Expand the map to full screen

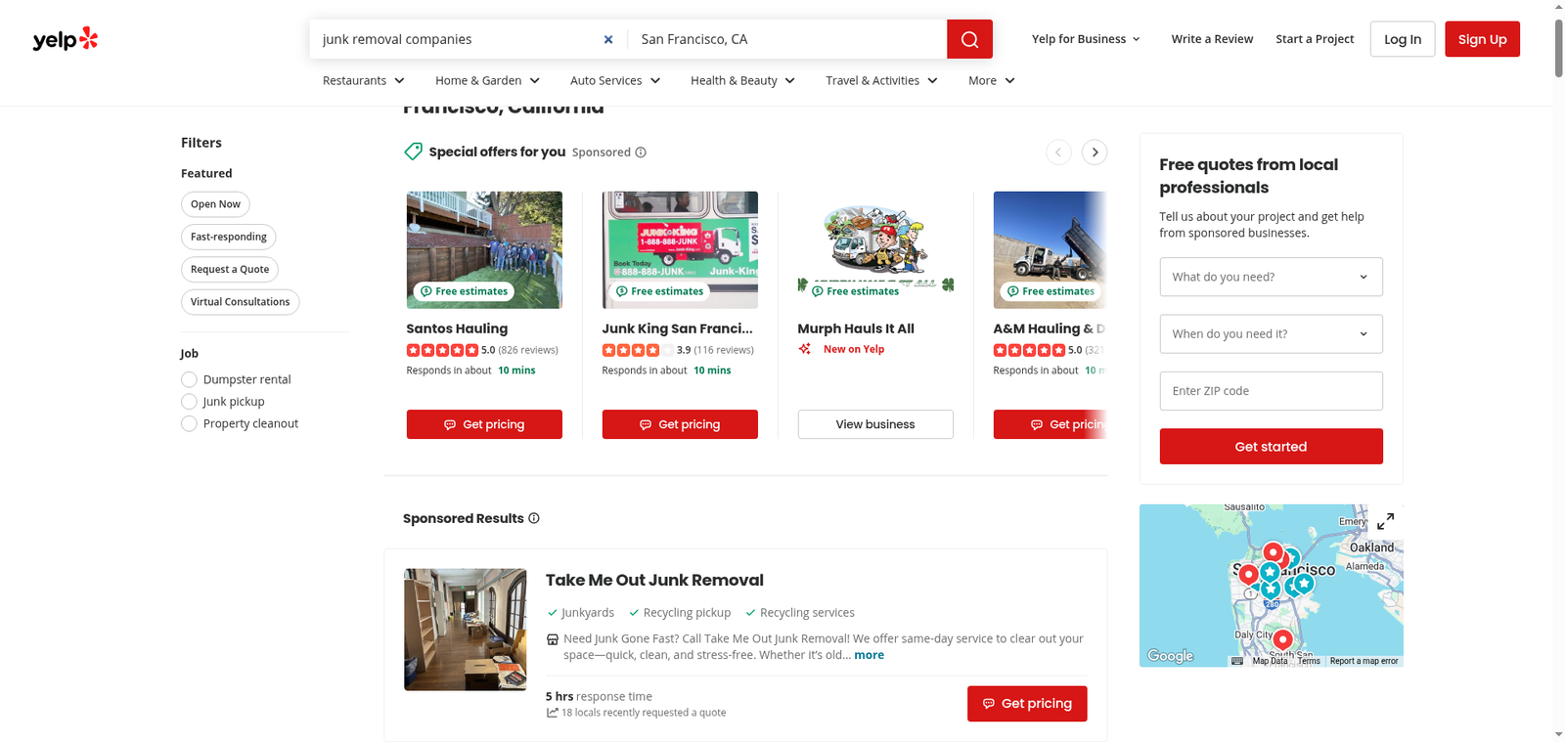pos(1386,521)
